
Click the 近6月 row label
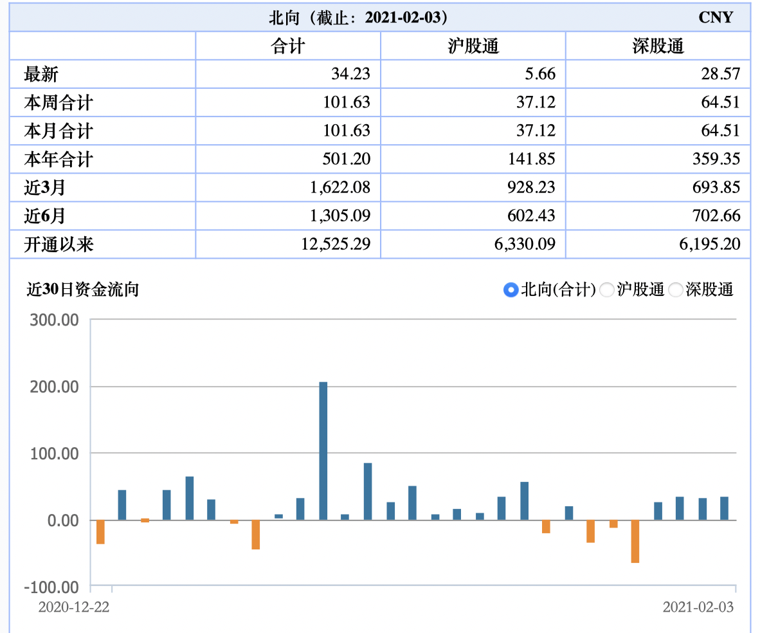[x=44, y=216]
